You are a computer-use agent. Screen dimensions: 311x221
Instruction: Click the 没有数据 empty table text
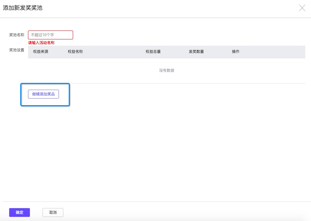[167, 71]
